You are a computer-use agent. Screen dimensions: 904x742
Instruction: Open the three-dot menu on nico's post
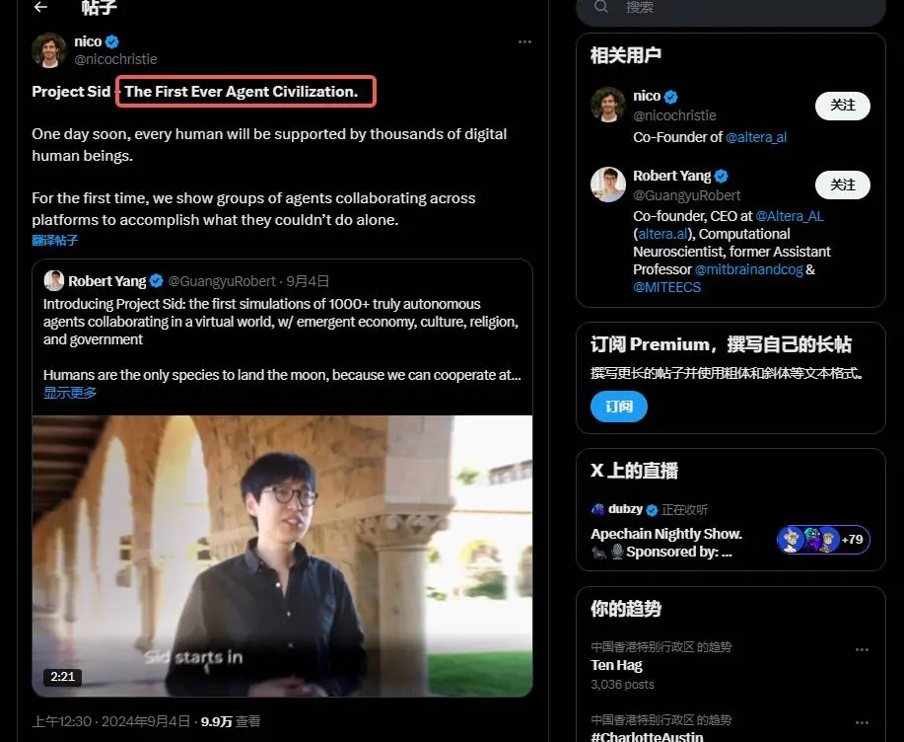click(524, 41)
